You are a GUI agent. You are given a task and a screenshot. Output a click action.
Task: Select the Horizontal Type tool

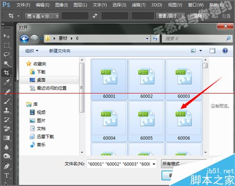7,175
